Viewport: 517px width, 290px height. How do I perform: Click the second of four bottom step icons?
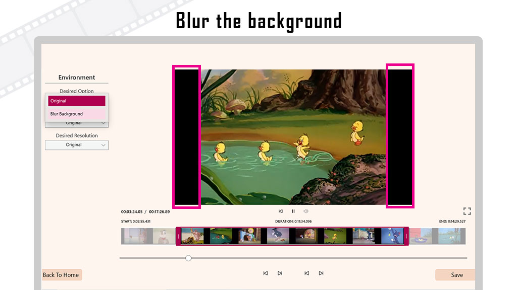(280, 273)
